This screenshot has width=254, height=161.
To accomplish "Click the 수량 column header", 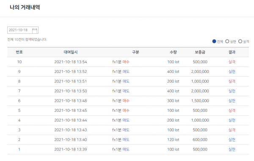I will (173, 52).
